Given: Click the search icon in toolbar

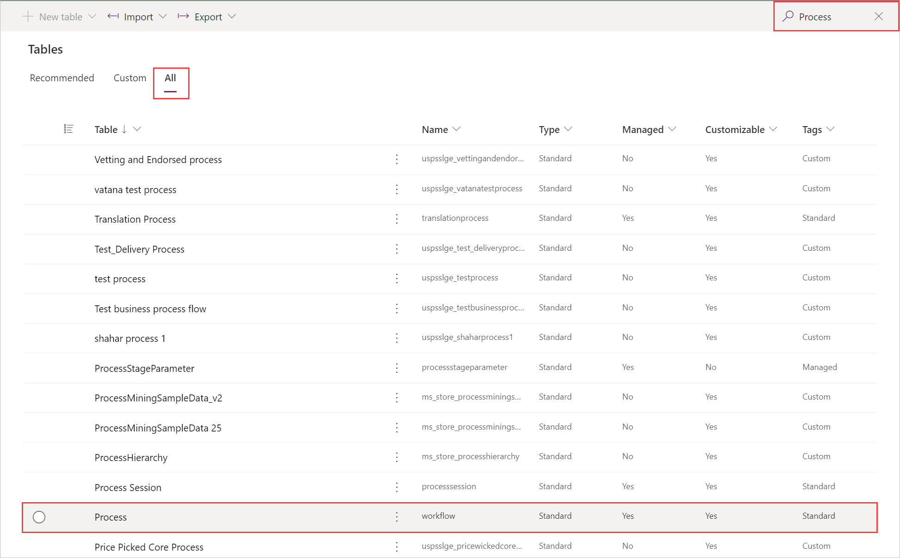Looking at the screenshot, I should [786, 16].
